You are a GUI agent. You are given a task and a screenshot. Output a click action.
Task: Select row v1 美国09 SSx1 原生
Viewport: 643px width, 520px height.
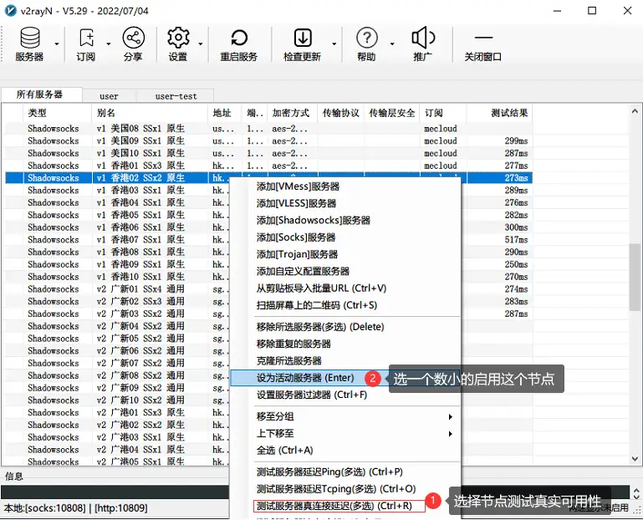268,141
